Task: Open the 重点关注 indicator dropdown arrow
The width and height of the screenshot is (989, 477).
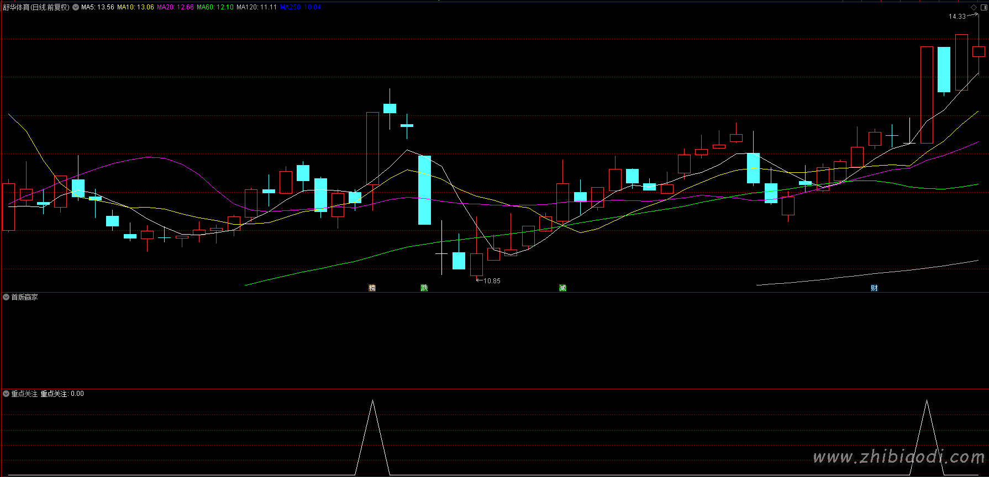Action: pos(6,394)
